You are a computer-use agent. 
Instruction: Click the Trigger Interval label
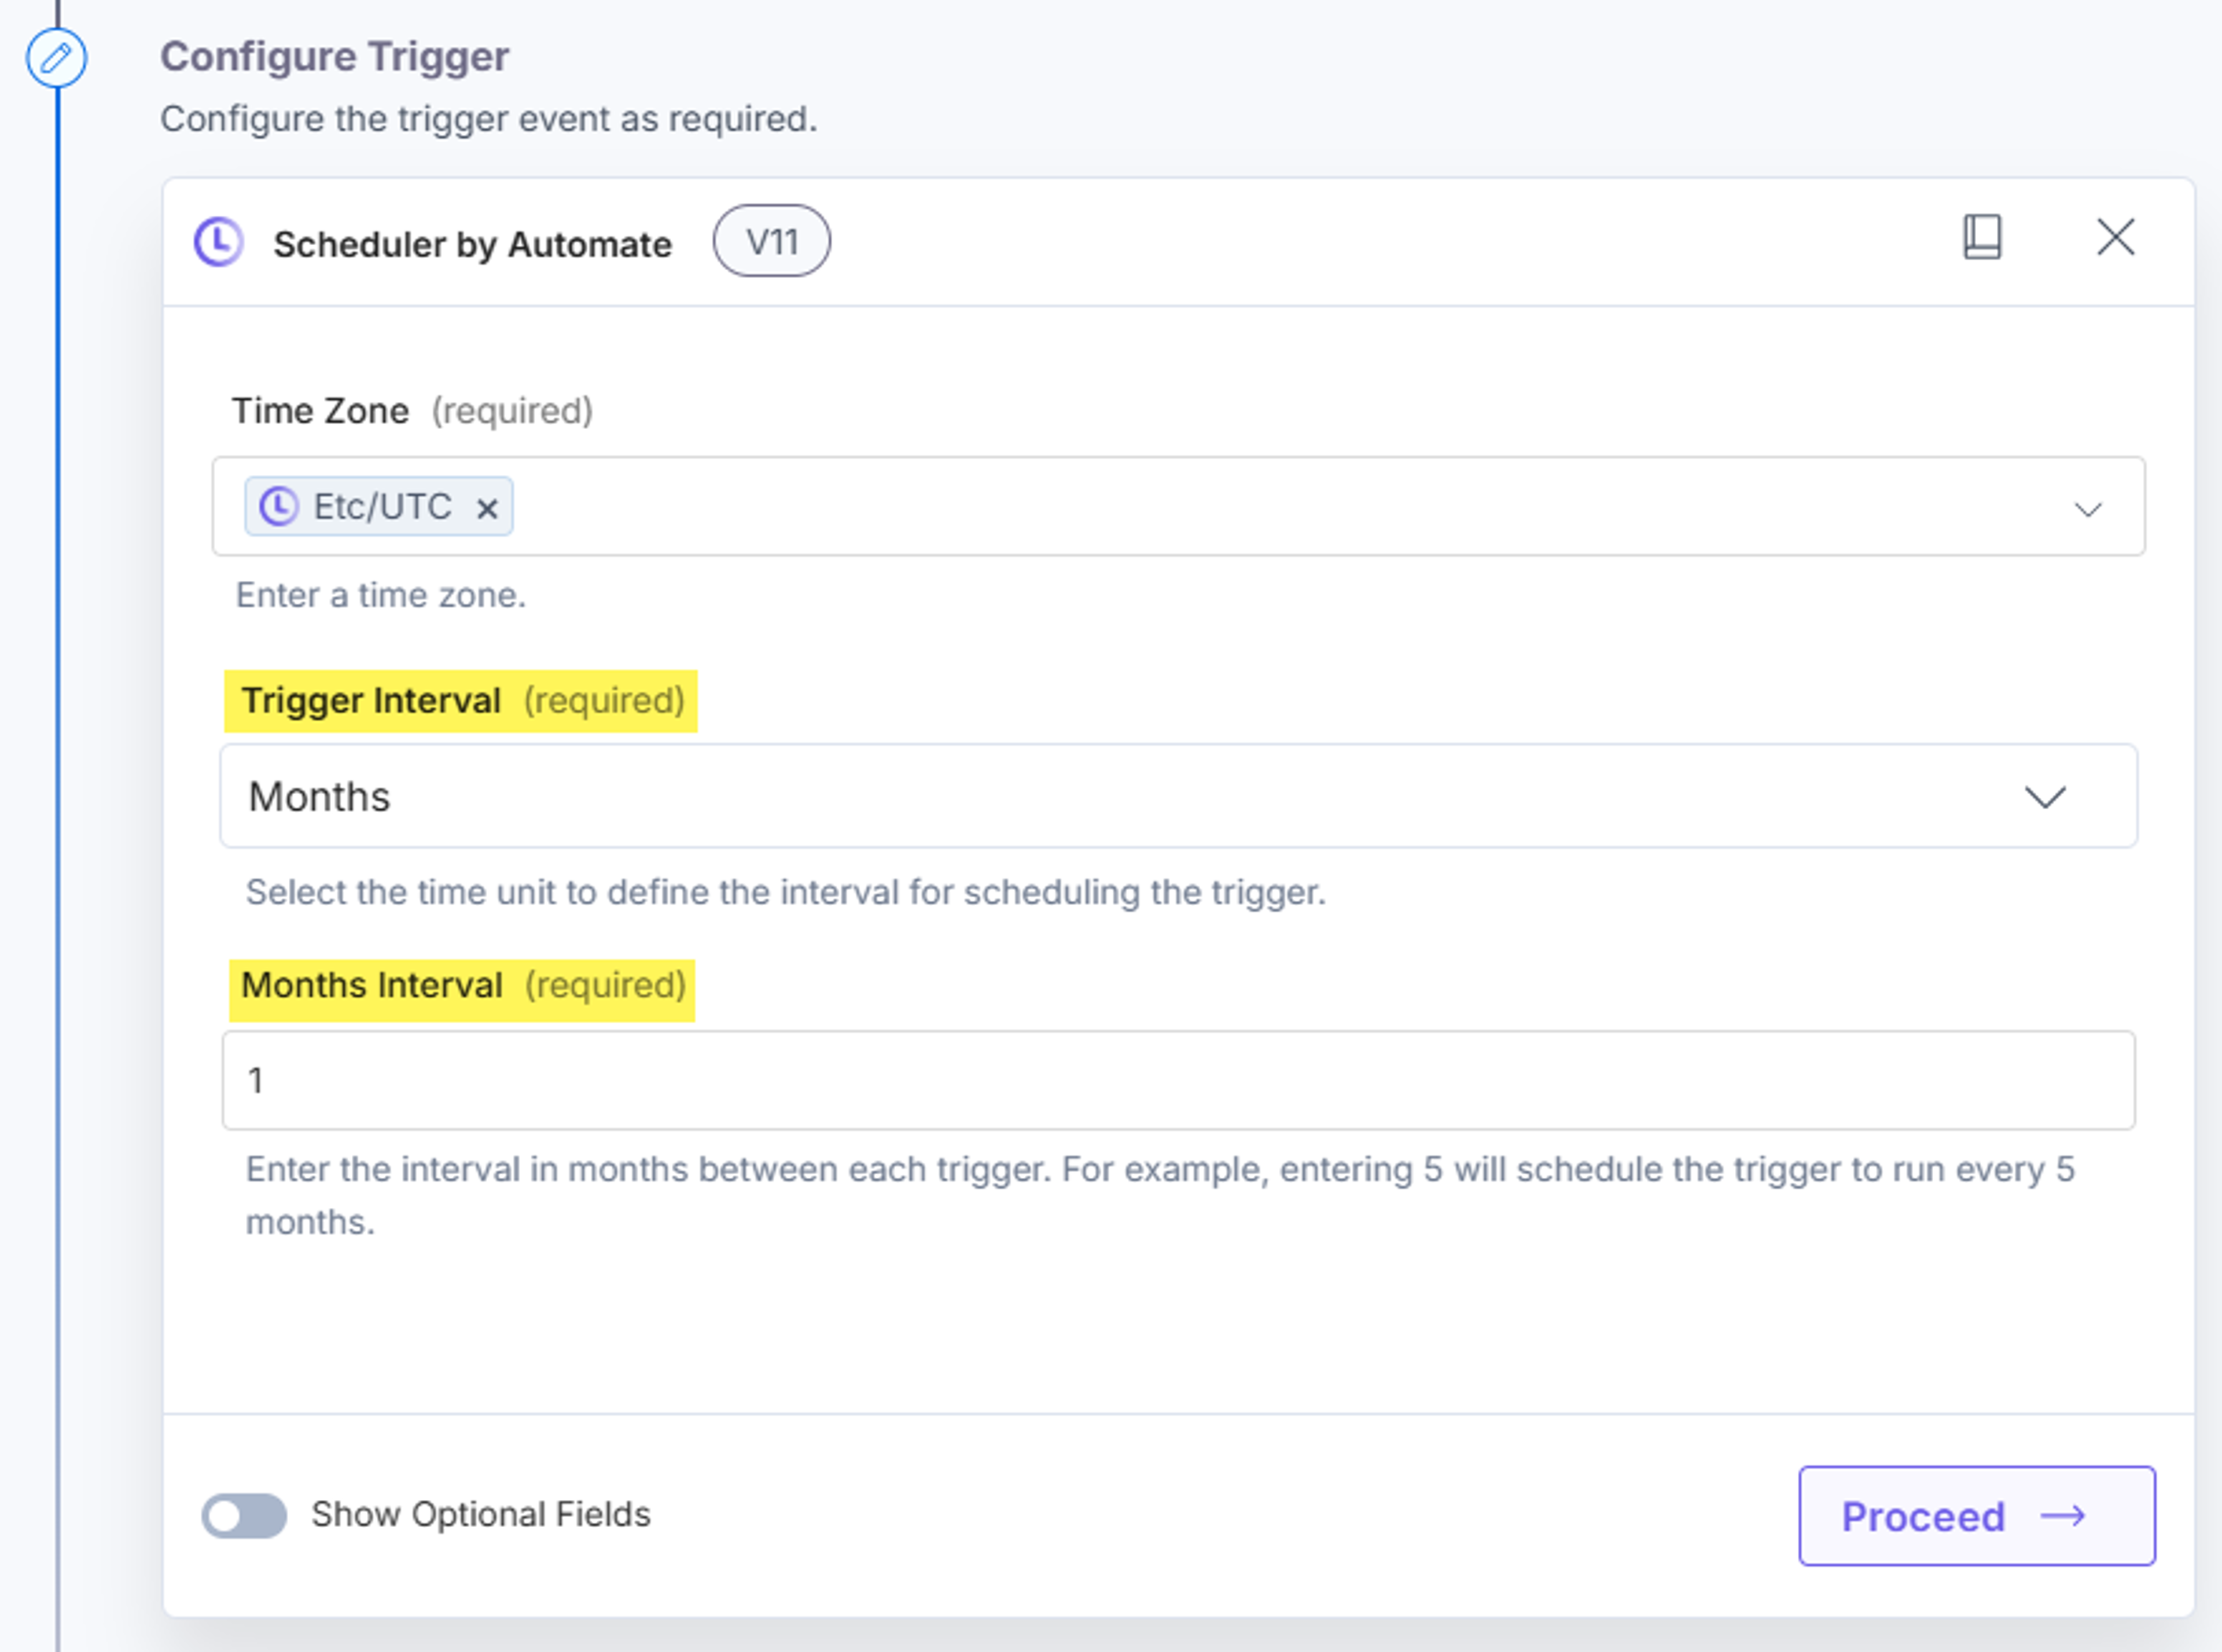(371, 701)
